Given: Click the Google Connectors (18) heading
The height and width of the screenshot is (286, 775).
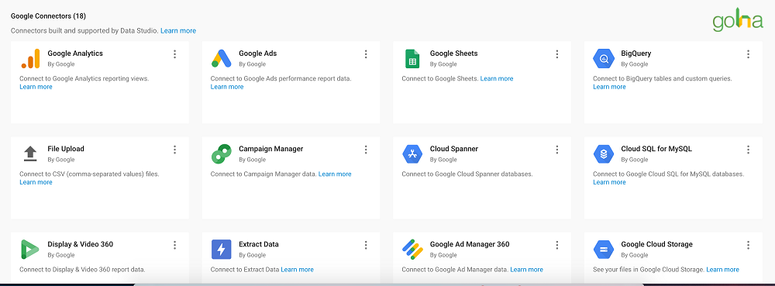Looking at the screenshot, I should coord(48,16).
